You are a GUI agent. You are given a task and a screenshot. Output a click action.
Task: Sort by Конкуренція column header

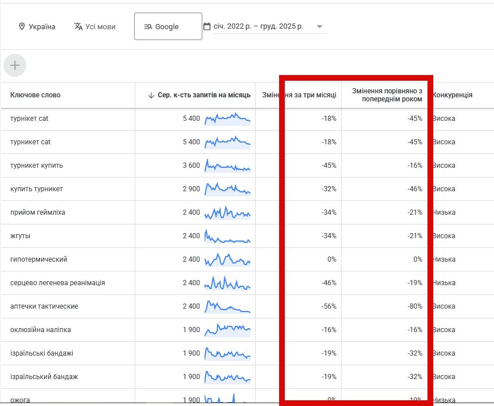[453, 95]
